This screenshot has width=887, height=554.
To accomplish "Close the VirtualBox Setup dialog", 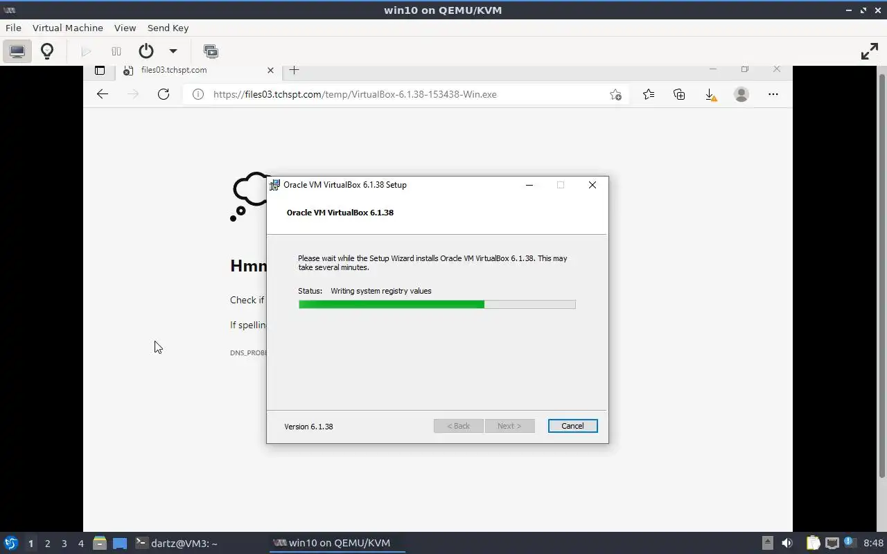I will (x=592, y=185).
